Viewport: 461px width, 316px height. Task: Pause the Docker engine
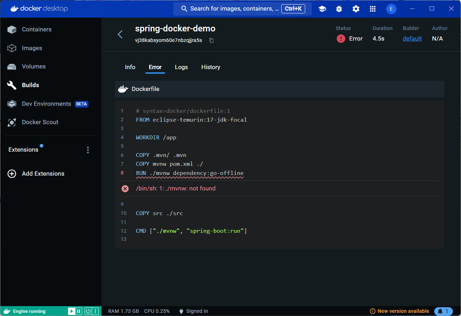(x=79, y=311)
